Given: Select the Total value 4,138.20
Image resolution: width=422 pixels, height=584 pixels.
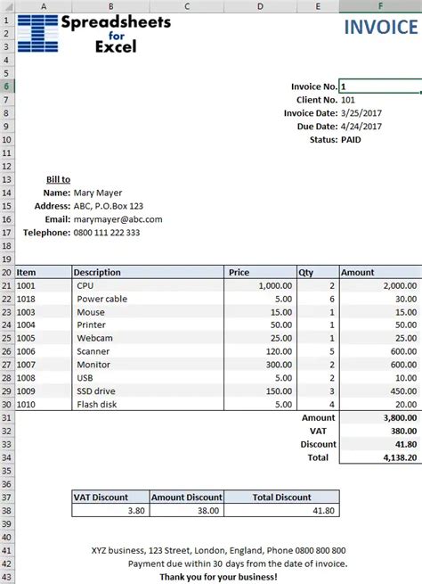Looking at the screenshot, I should pos(380,457).
